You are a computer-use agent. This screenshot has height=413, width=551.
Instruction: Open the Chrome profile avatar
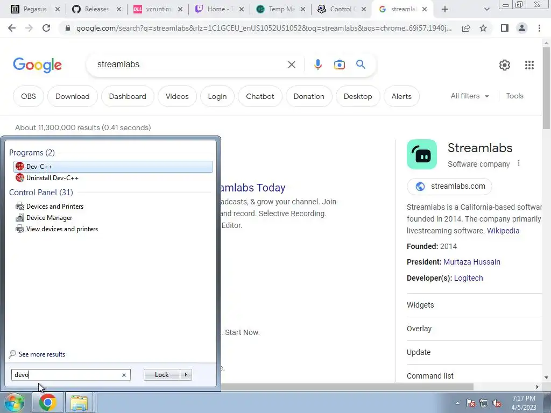pos(522,28)
